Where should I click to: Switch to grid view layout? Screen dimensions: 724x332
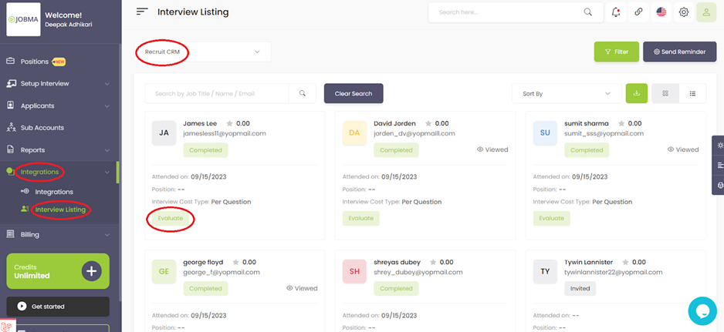(665, 93)
